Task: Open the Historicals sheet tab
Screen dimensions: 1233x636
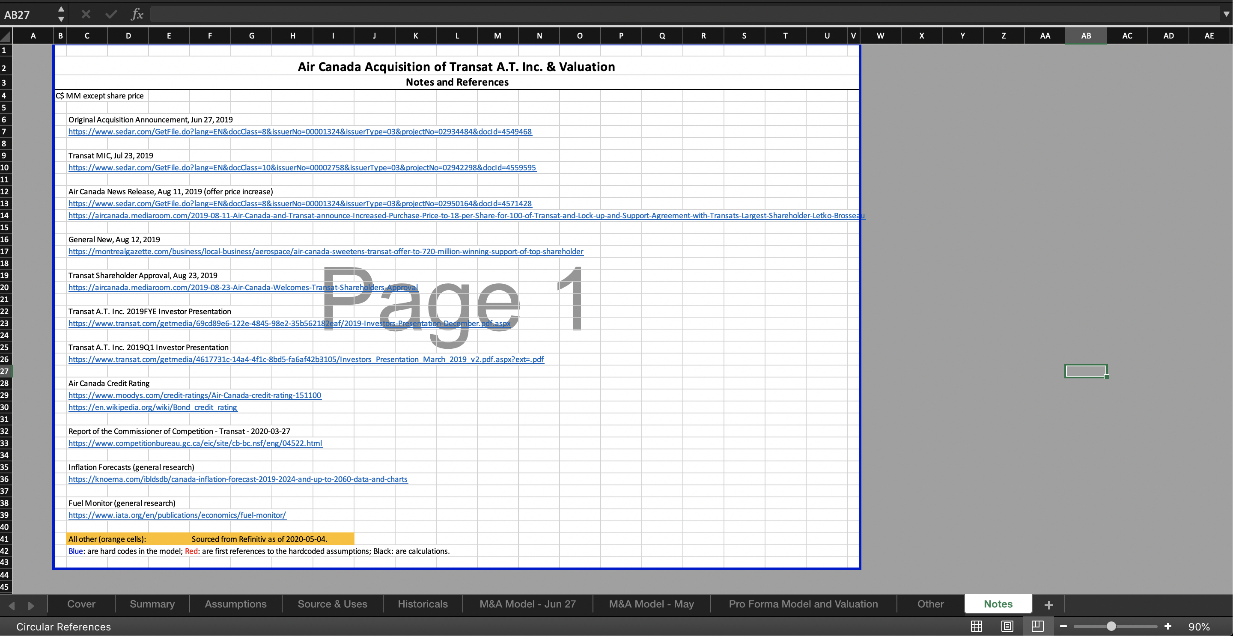Action: 423,604
